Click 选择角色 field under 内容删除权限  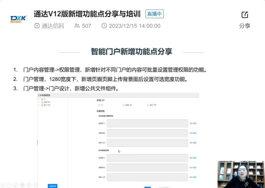(147, 167)
